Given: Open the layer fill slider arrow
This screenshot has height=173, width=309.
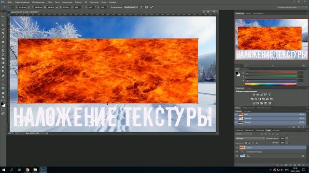Looking at the screenshot, I should (287, 143).
